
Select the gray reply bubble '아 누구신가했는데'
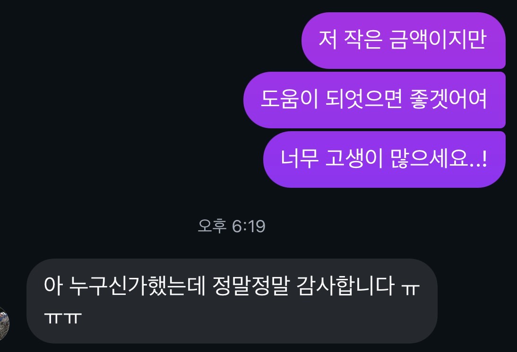[232, 301]
